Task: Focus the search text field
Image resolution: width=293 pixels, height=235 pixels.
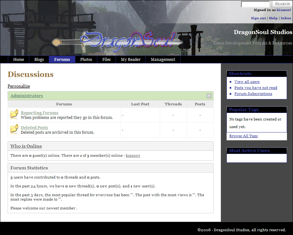Action: click(255, 4)
